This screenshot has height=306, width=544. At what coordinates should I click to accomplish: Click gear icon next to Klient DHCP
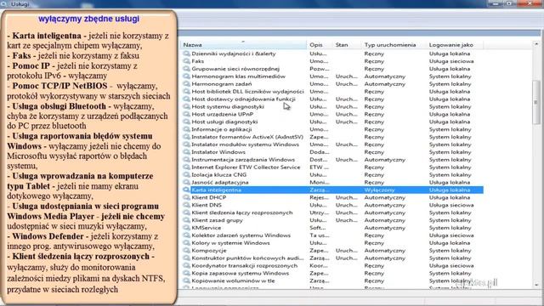point(186,197)
